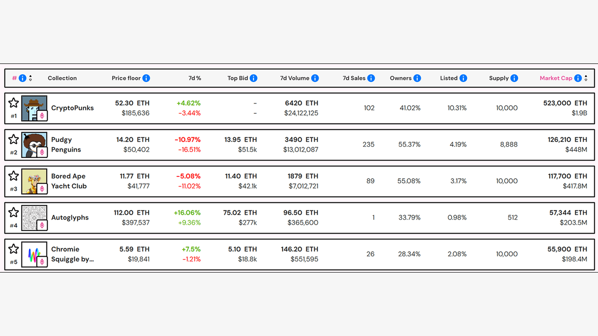This screenshot has height=336, width=598.
Task: Click Bored Ape market cap 117,700 ETH
Action: tap(568, 176)
